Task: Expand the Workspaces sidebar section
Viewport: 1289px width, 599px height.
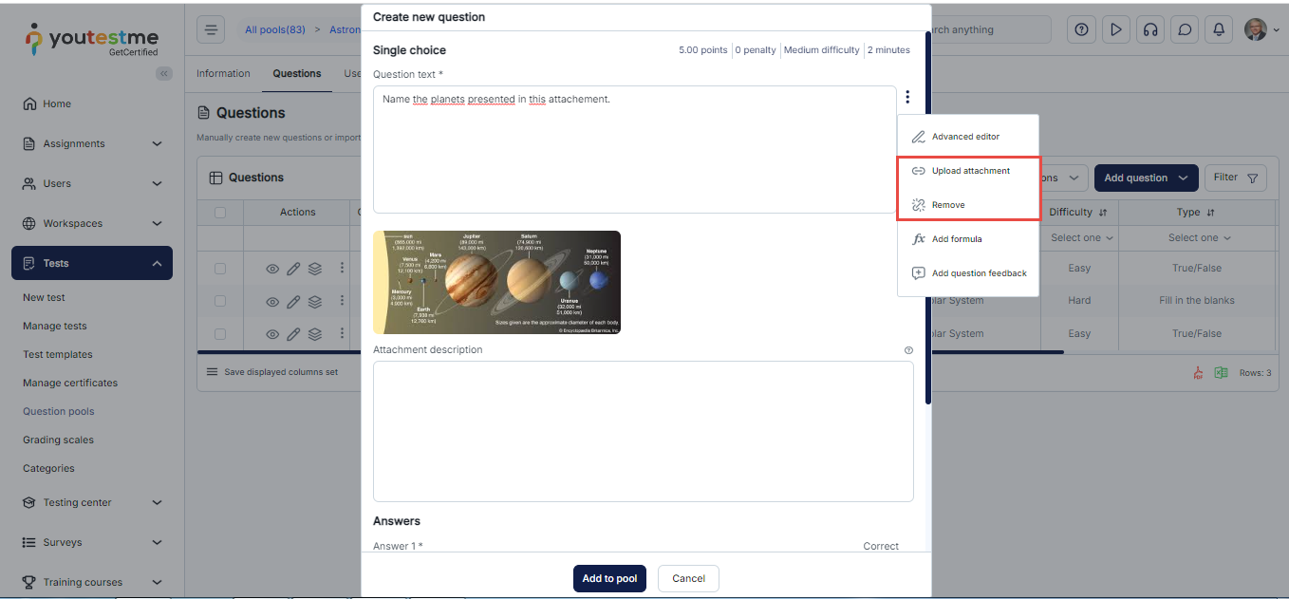Action: [x=92, y=223]
